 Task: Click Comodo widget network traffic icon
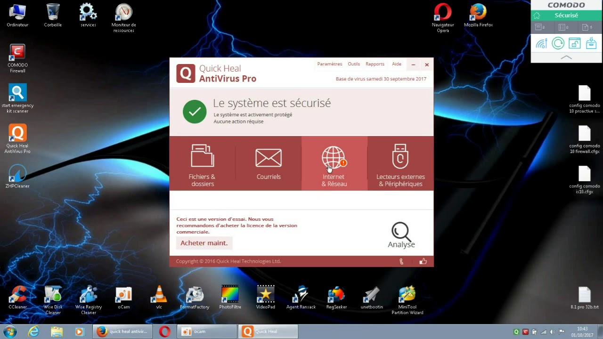click(x=541, y=44)
